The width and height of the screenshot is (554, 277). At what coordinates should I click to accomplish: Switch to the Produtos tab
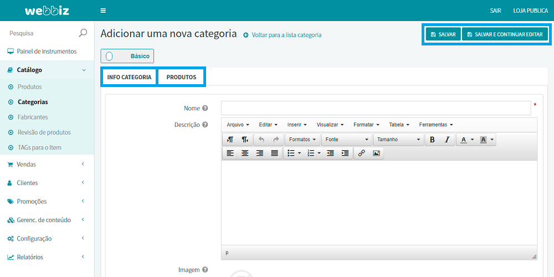click(181, 77)
